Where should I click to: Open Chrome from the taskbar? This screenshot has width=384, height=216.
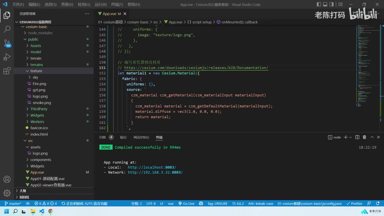[x=50, y=211]
